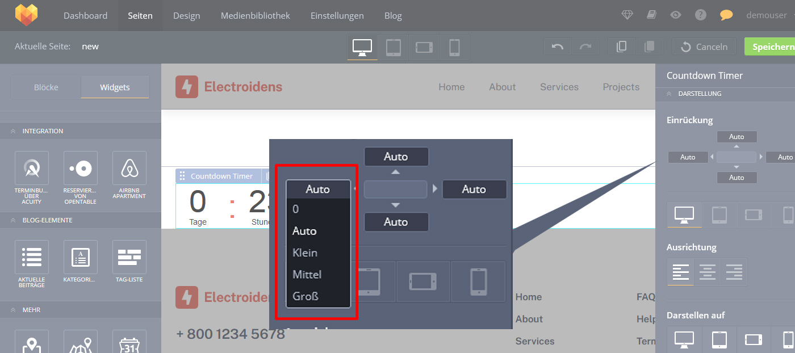
Task: Select left alignment under Ausrichtung
Action: coord(680,272)
